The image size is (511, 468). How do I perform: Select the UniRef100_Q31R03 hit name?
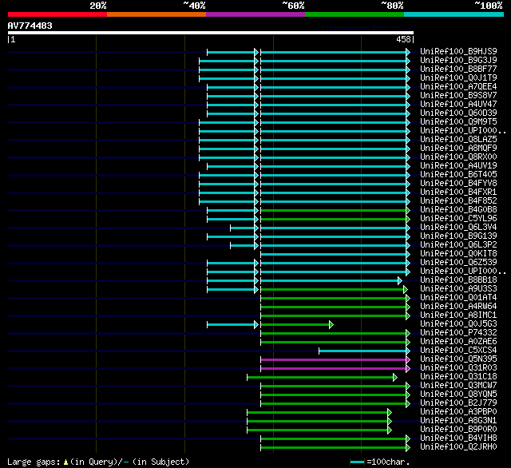coord(458,368)
